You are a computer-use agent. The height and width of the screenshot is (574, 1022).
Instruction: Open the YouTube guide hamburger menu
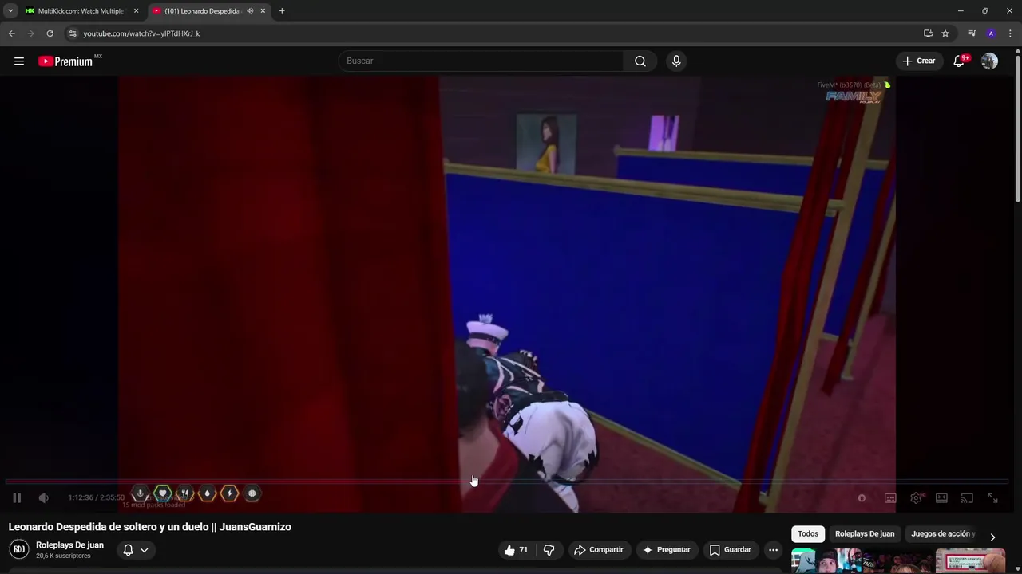[19, 61]
